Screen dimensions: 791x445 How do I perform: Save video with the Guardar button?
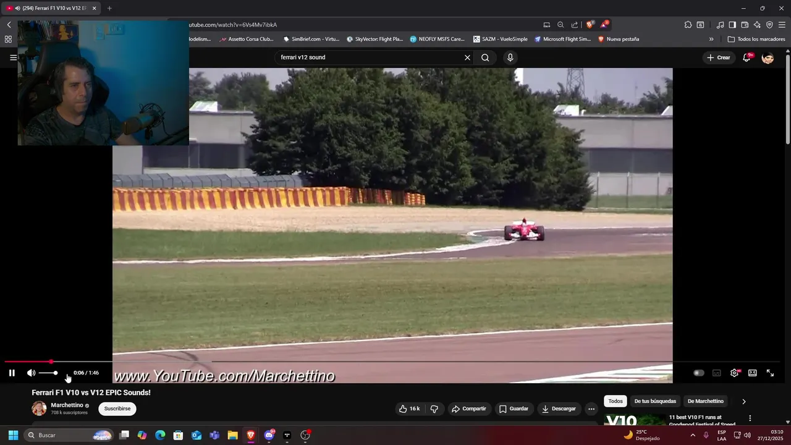click(514, 409)
